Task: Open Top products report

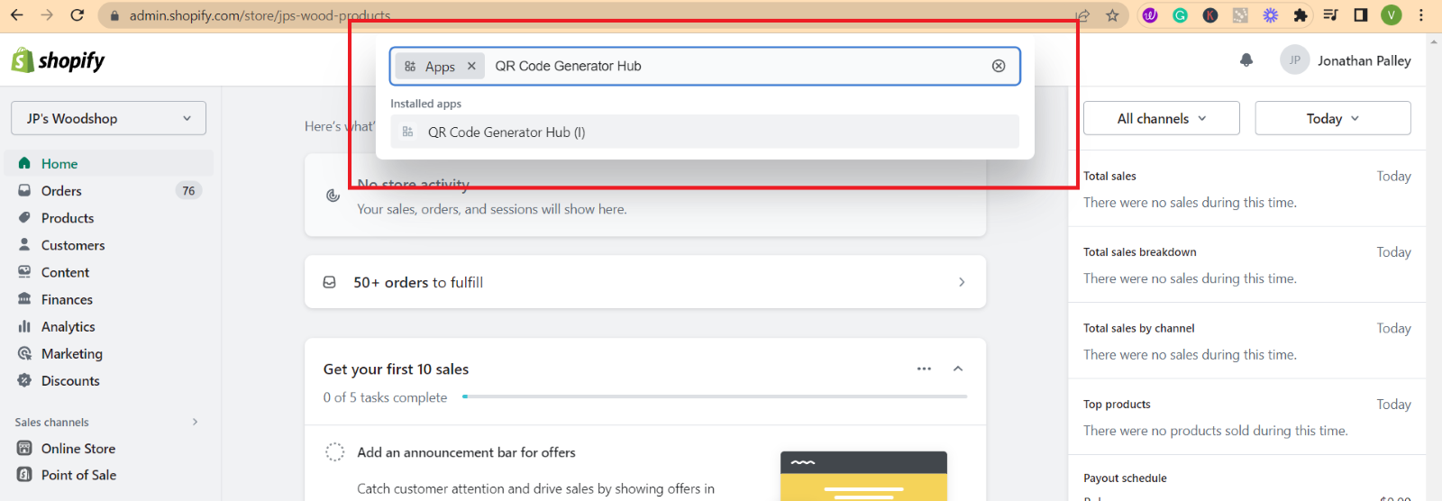Action: point(1117,405)
